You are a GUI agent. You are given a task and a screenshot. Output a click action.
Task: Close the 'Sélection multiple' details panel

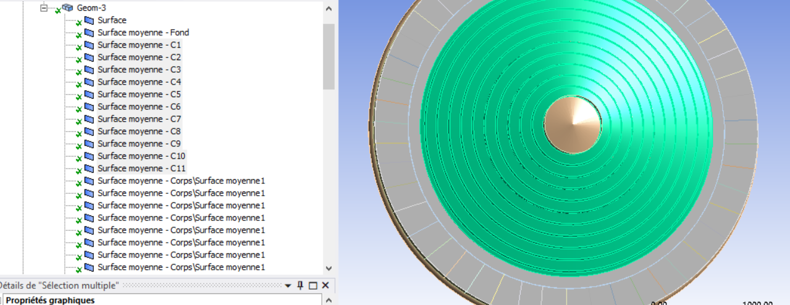325,285
